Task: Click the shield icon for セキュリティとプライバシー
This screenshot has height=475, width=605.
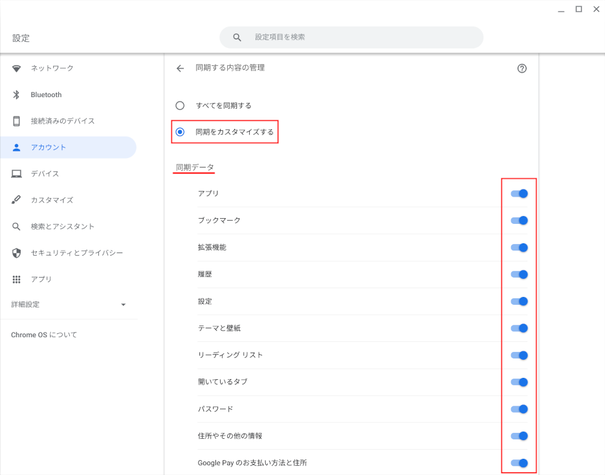Action: pos(17,253)
